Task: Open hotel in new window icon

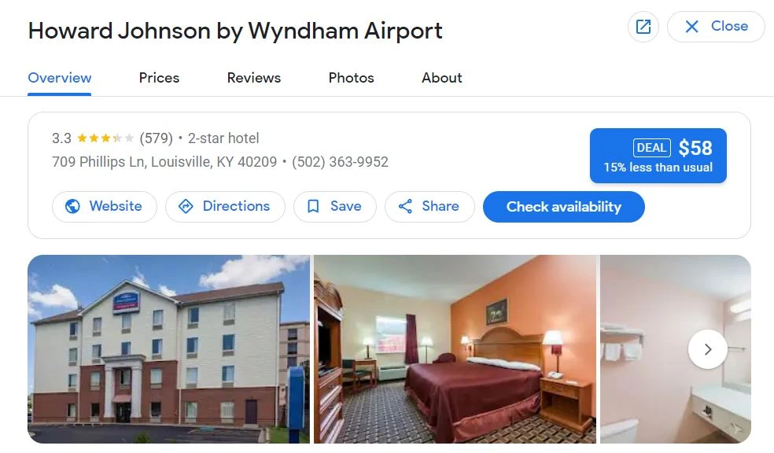Action: [643, 27]
